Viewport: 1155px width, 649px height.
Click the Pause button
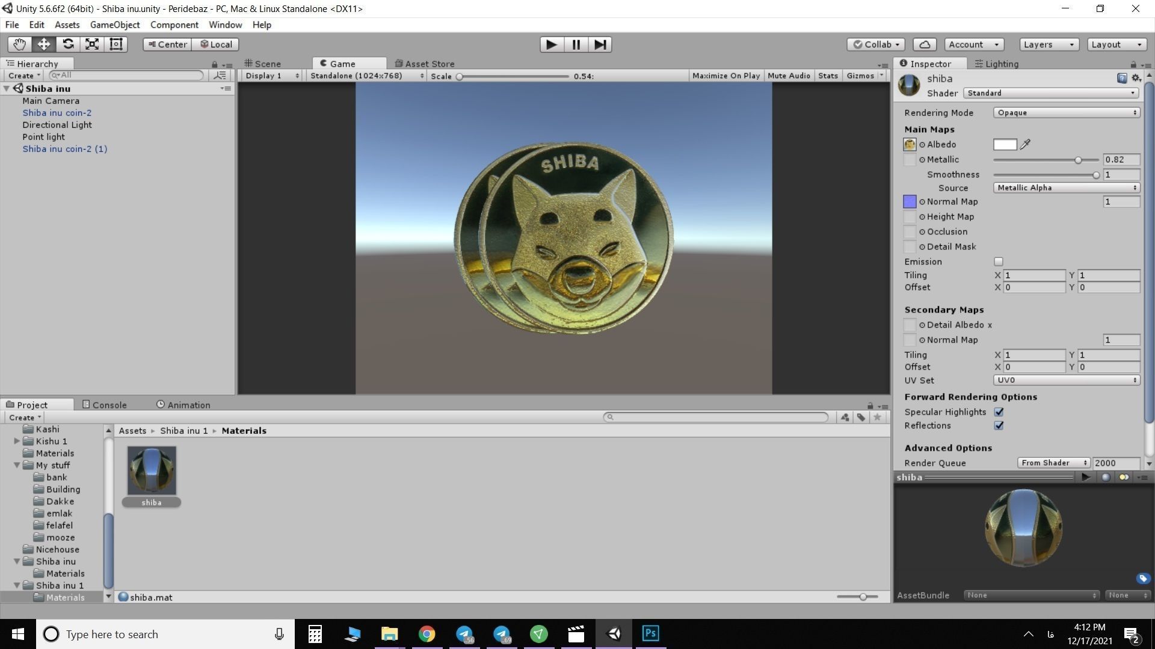point(576,44)
